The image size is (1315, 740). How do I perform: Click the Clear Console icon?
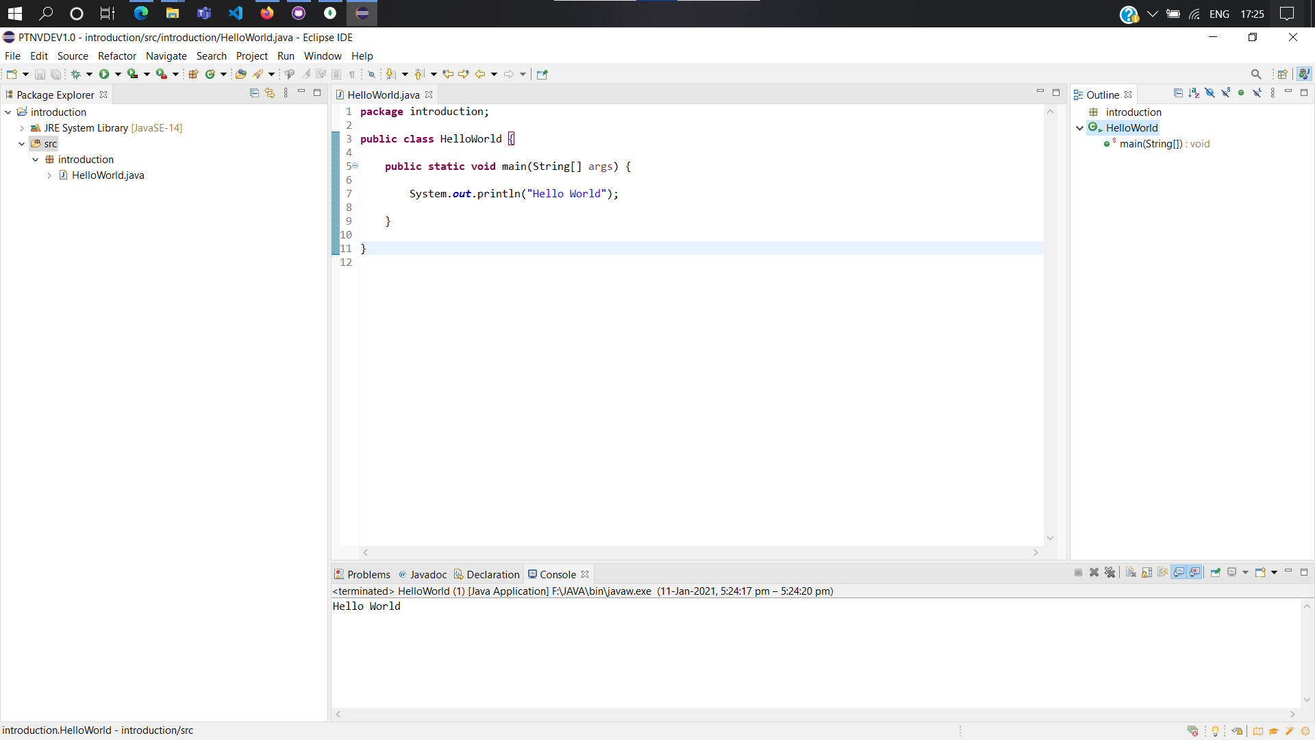click(1131, 573)
